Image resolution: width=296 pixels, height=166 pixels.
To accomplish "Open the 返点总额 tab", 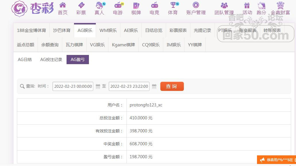I will pyautogui.click(x=26, y=45).
